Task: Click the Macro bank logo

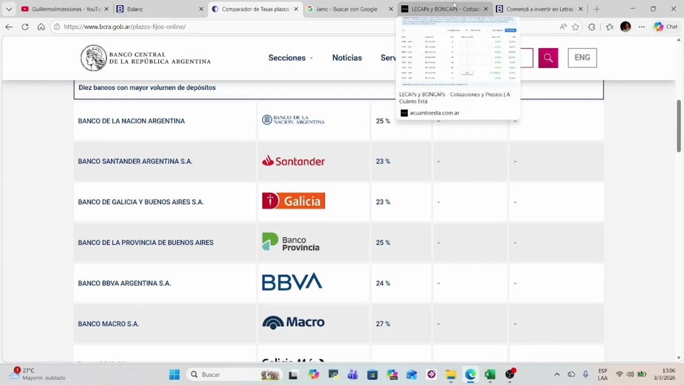Action: tap(293, 322)
